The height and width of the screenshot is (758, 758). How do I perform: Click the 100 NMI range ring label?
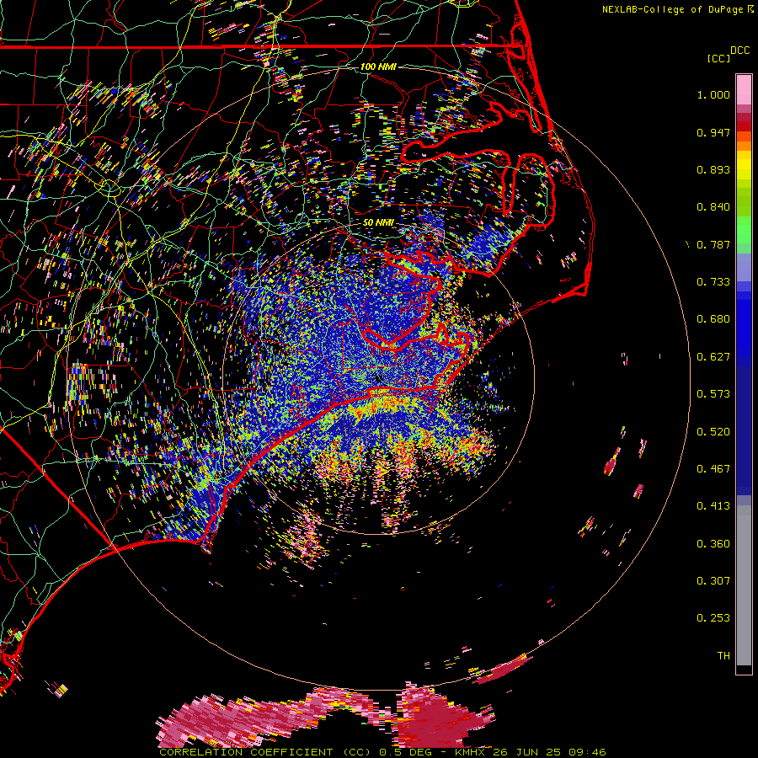(378, 67)
